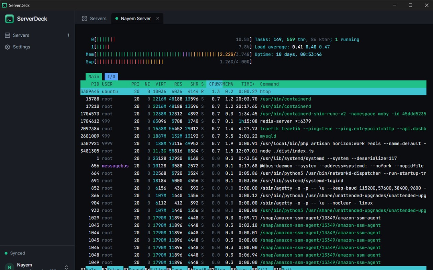Click the Mem usage bar meter
The height and width of the screenshot is (270, 433).
[x=169, y=55]
